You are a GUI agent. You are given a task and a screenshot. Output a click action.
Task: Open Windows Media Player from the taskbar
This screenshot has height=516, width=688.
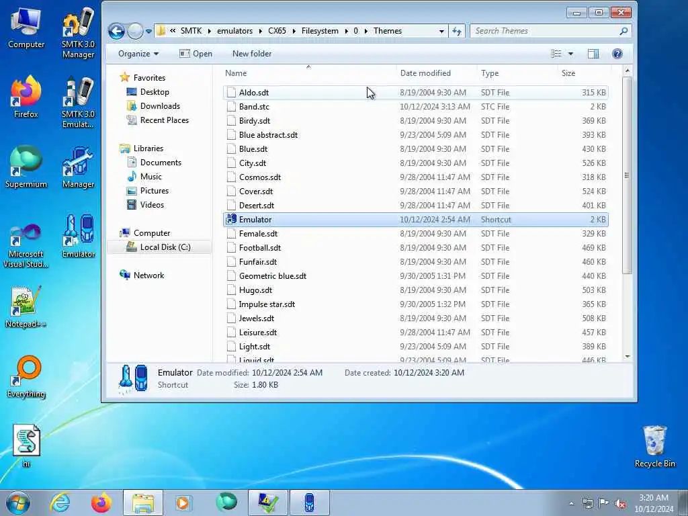(x=183, y=503)
